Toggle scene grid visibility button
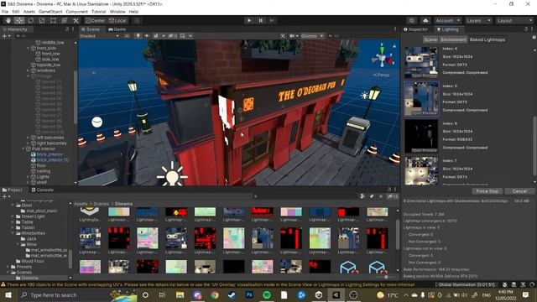The width and height of the screenshot is (537, 302). (183, 36)
